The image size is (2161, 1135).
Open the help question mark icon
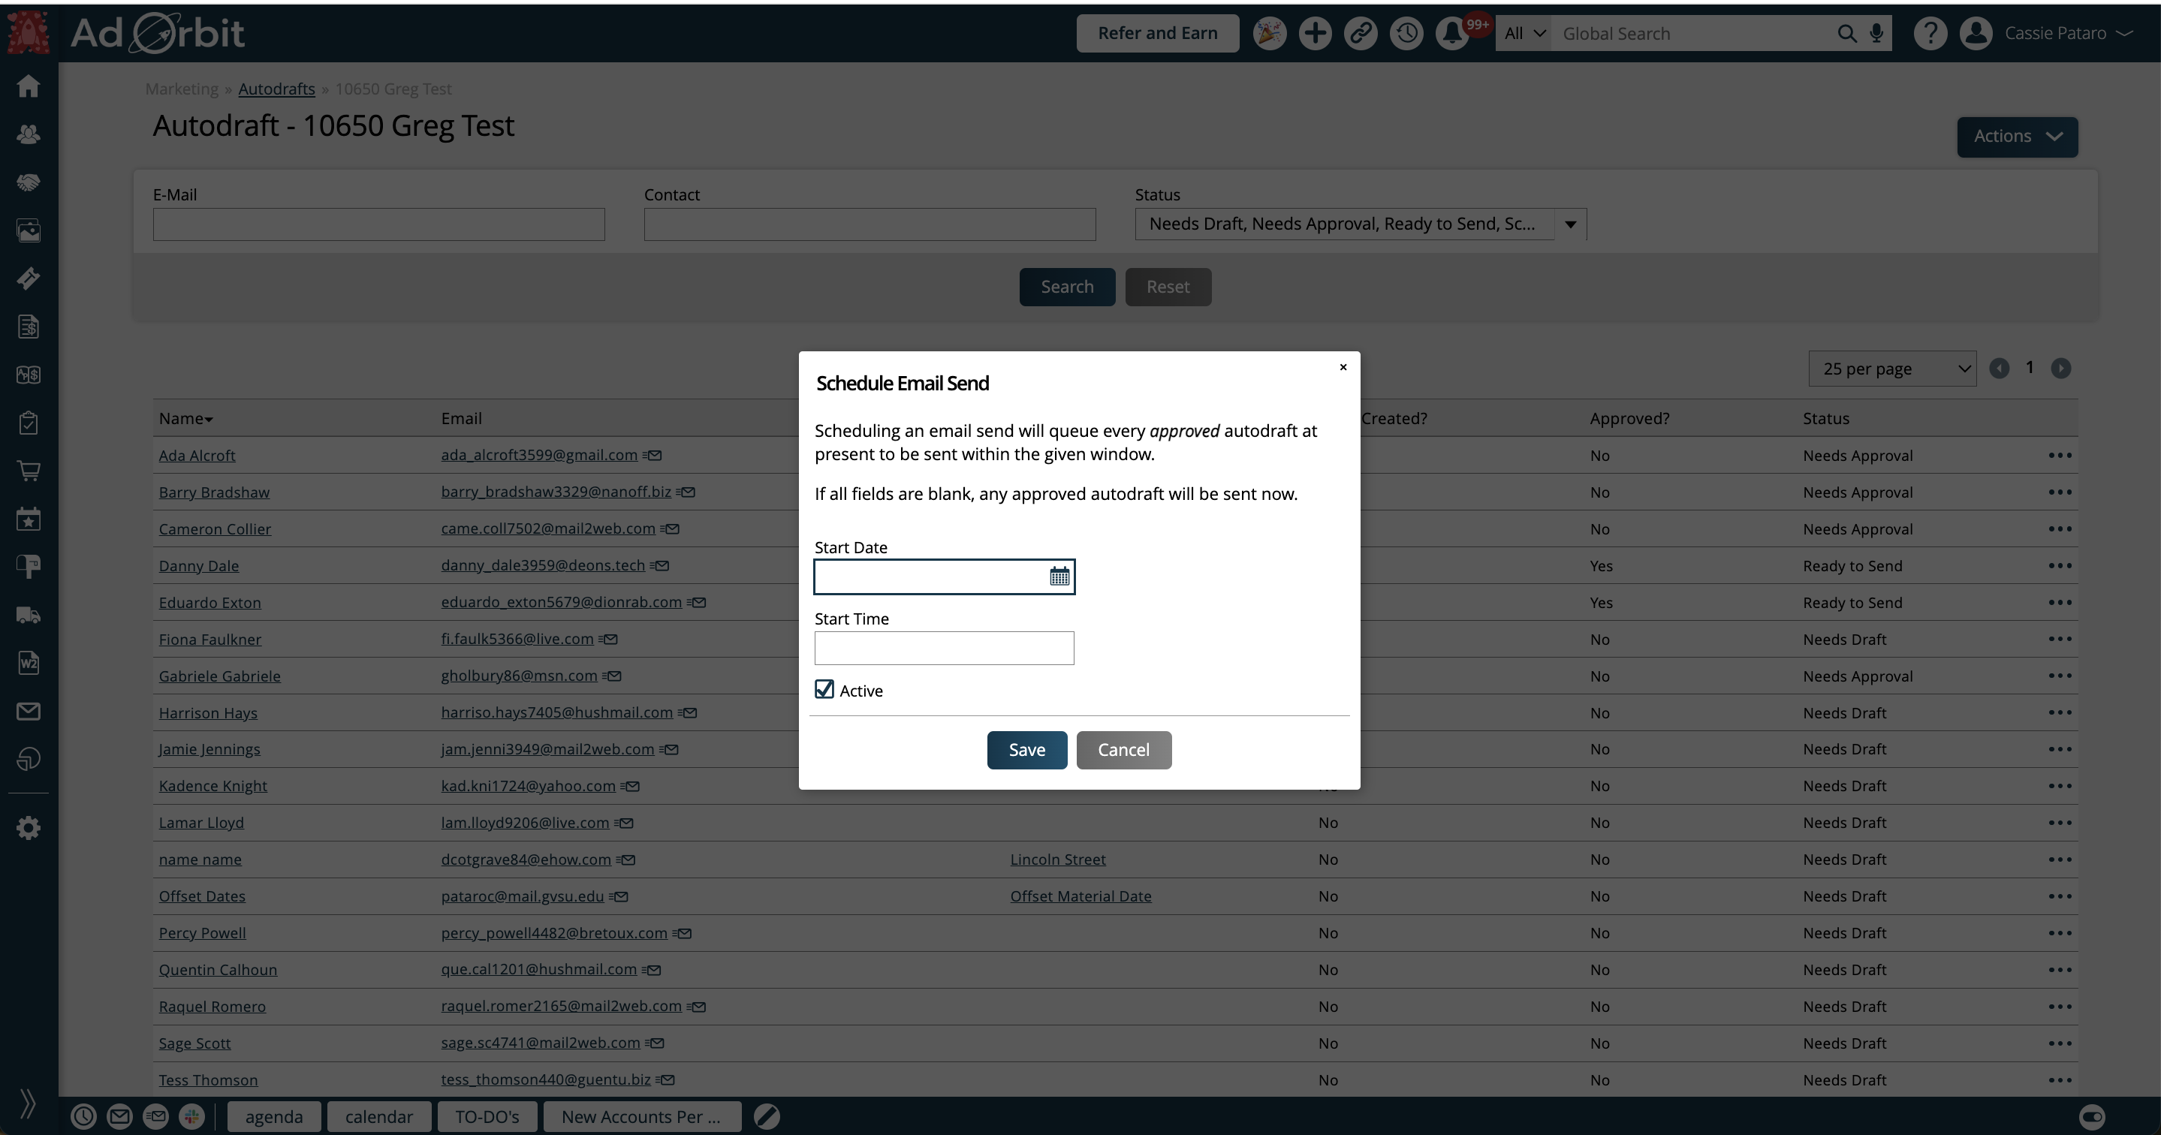(x=1930, y=34)
